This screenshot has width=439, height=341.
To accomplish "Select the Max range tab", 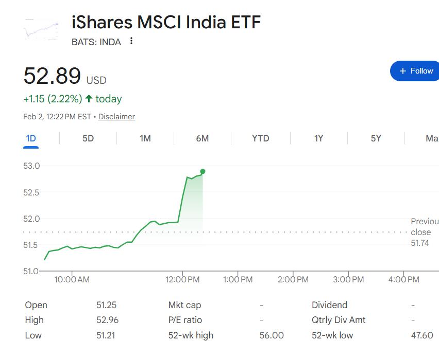I will click(431, 138).
